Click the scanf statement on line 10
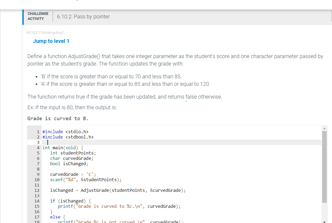 pyautogui.click(x=86, y=179)
